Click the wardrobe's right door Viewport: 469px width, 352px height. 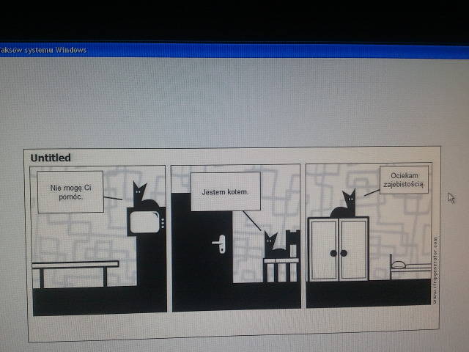coord(353,249)
